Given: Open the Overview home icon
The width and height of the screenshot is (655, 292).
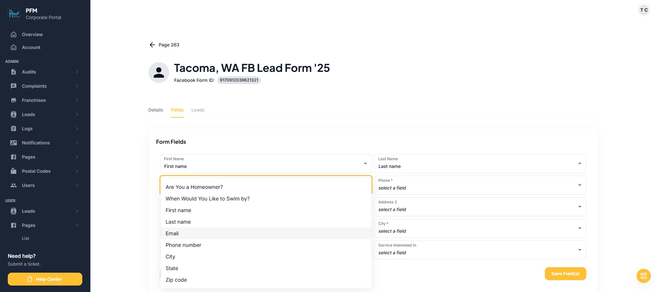Looking at the screenshot, I should tap(14, 34).
